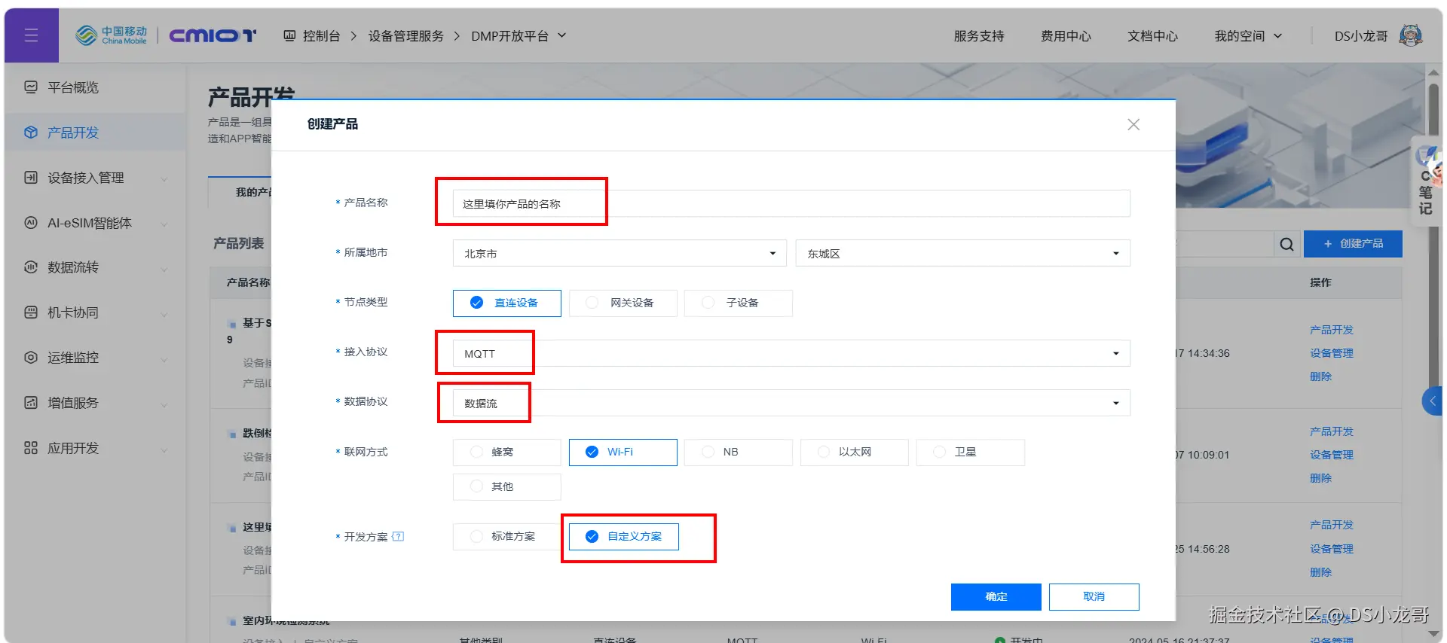This screenshot has width=1447, height=643.
Task: Click the AI-eSIM智能体 sidebar icon
Action: [x=31, y=223]
